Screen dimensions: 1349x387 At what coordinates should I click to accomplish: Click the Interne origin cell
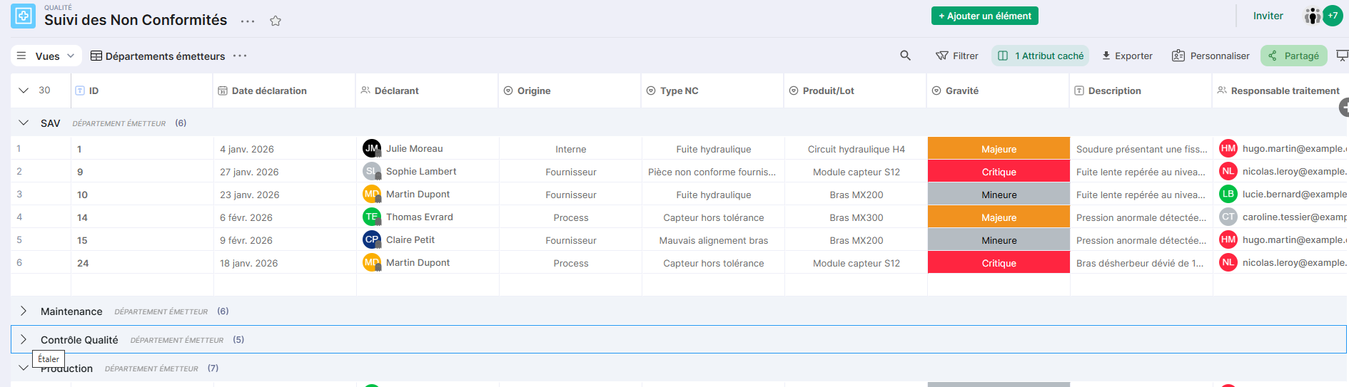tap(570, 148)
